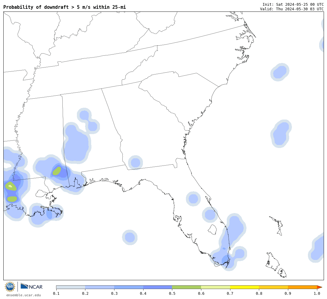This screenshot has width=327, height=299.
Task: Click the colorbar label 0.3
Action: coord(114,294)
